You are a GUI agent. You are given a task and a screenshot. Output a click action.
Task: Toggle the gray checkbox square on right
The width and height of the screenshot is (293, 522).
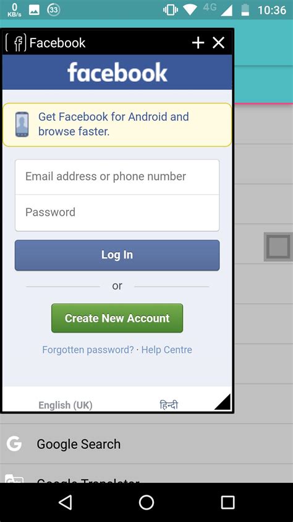tap(278, 247)
